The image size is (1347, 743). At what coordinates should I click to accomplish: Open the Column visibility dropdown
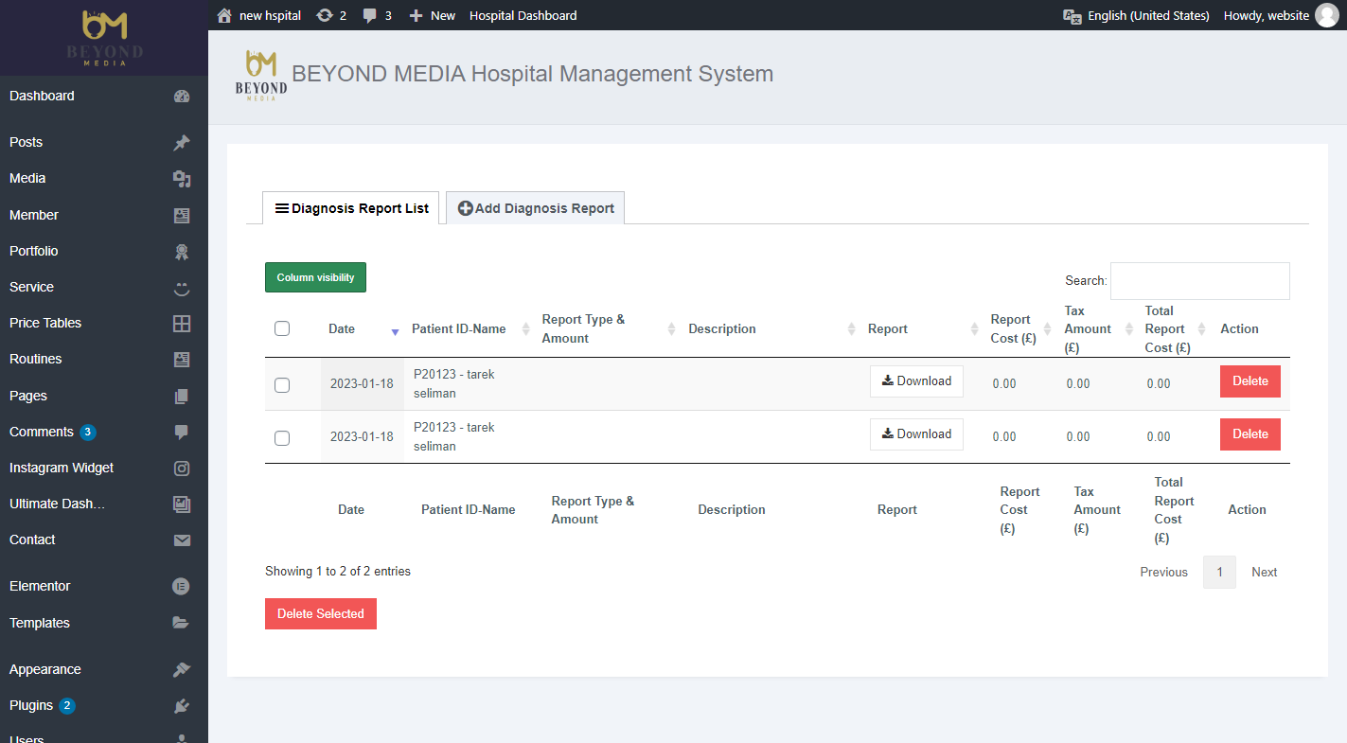point(315,277)
